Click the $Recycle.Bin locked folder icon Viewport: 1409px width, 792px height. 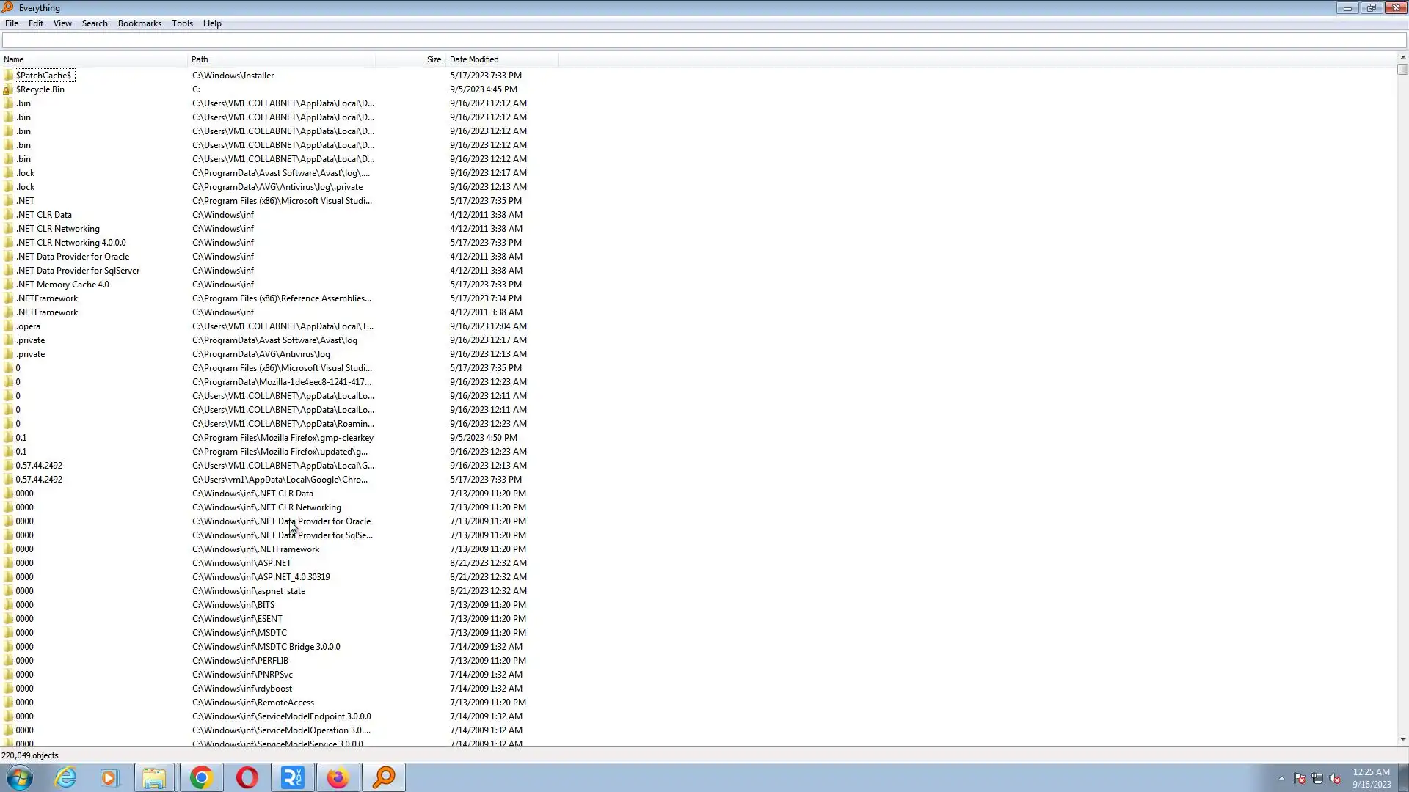pos(8,89)
